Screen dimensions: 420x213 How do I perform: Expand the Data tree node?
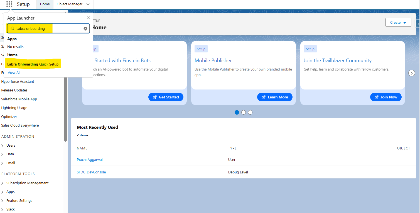(3, 154)
